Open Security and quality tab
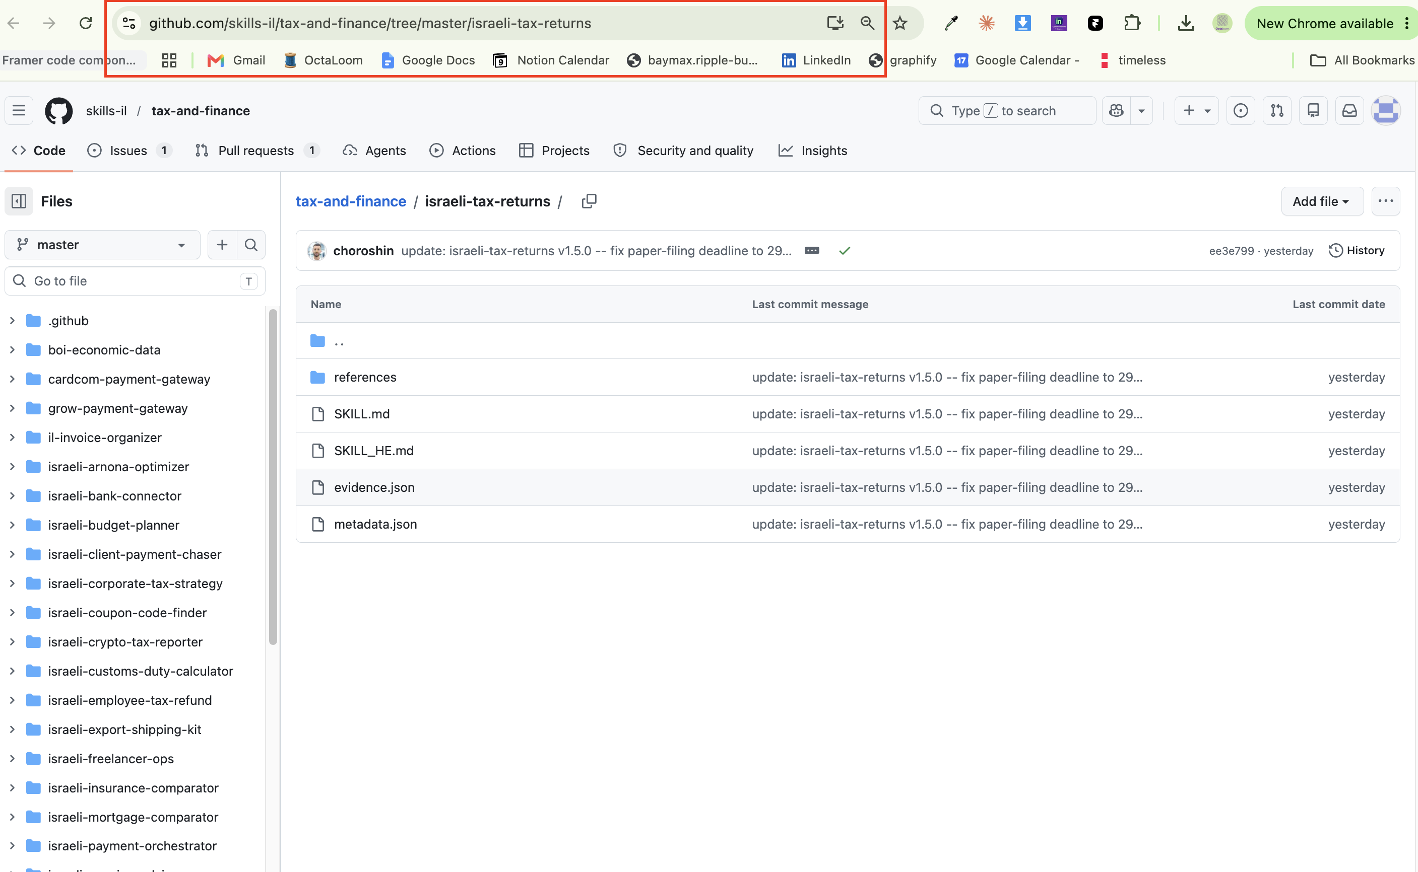The height and width of the screenshot is (872, 1418). [684, 151]
